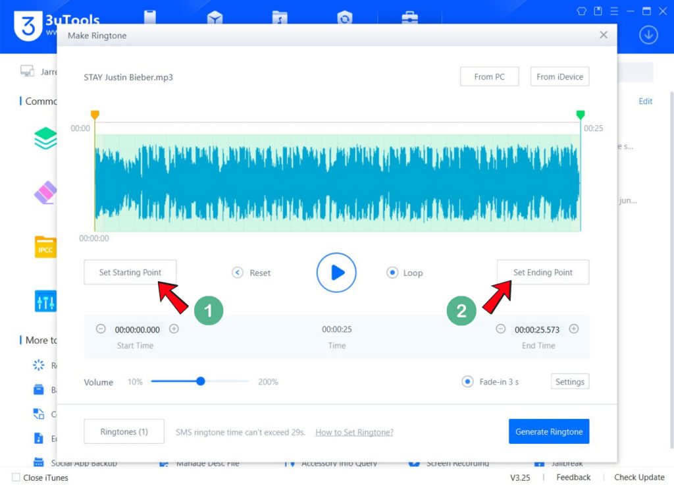Click the yellow IPCC folder icon
674x492 pixels.
click(x=45, y=247)
